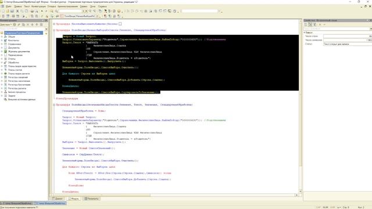Select the root configuration node in tree
The width and height of the screenshot is (372, 209).
click(23, 33)
